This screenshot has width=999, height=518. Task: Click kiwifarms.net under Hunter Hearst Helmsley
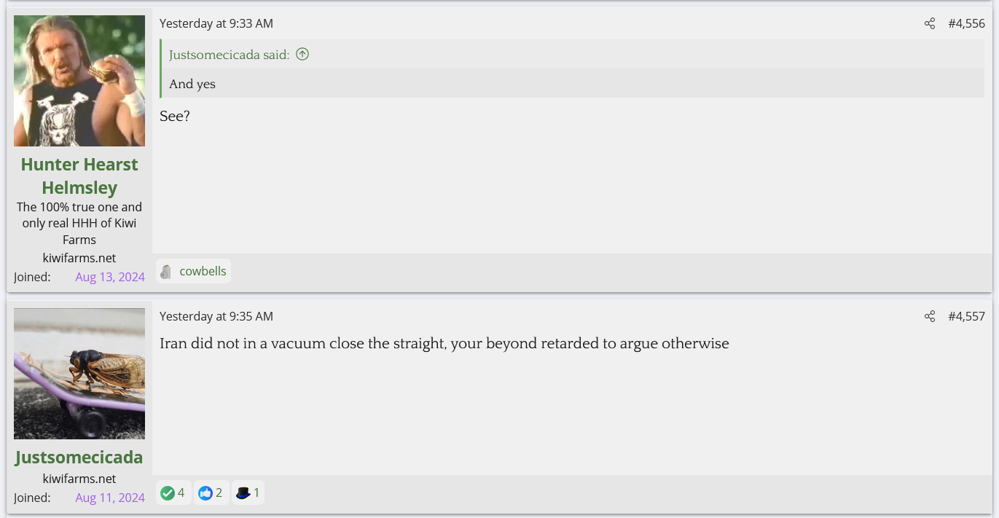tap(79, 258)
